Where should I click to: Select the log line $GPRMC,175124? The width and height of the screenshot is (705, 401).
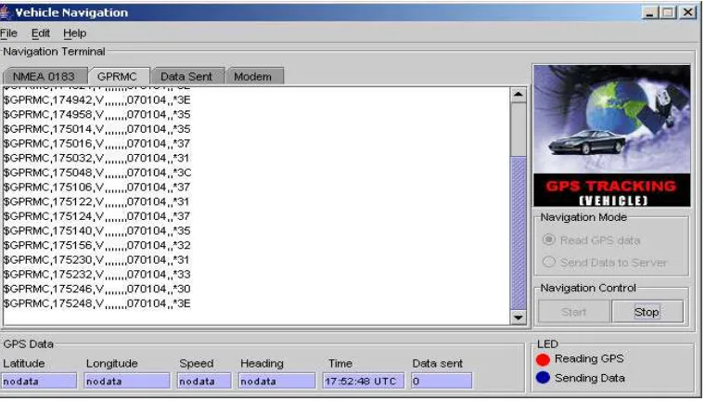click(96, 216)
